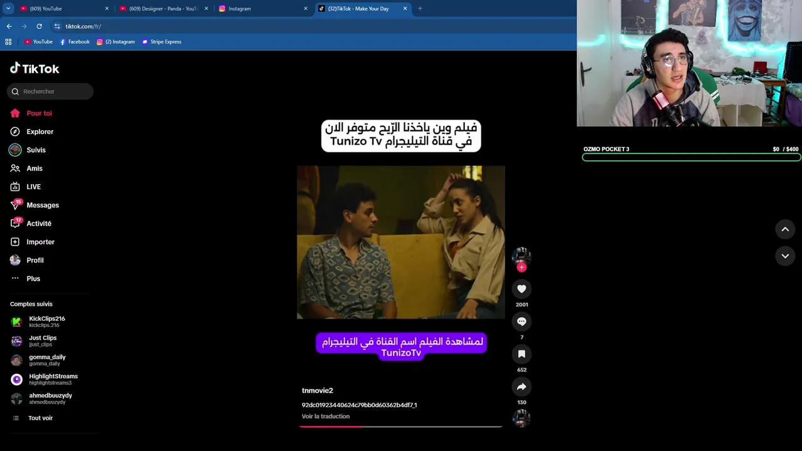The image size is (802, 451).
Task: Open the creator avatar beside video
Action: click(x=521, y=256)
